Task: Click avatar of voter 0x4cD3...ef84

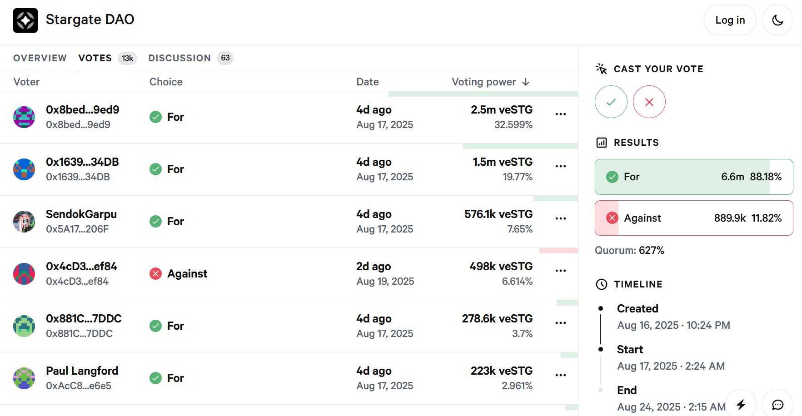Action: [x=24, y=274]
